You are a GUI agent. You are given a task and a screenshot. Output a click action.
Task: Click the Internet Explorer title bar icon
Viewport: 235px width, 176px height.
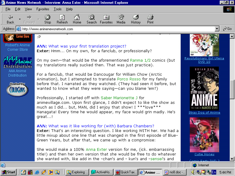click(3, 3)
